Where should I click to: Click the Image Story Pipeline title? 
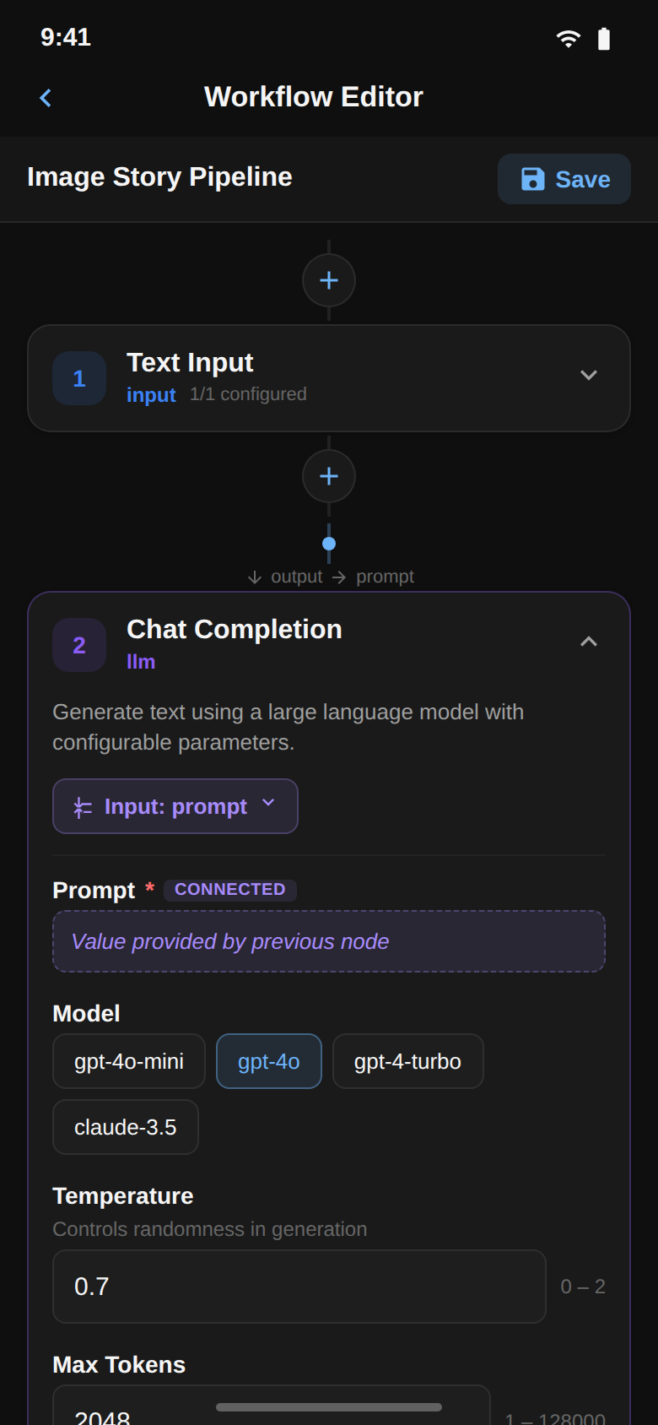tap(159, 177)
